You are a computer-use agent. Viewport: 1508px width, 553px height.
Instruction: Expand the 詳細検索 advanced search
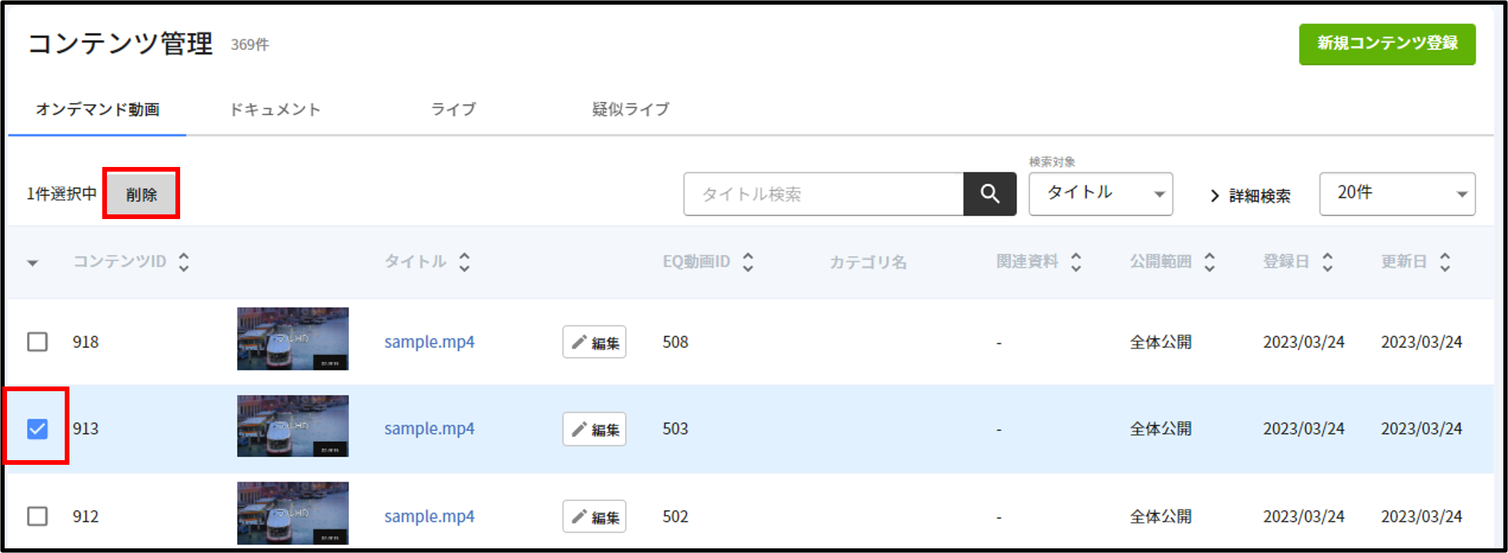[x=1250, y=196]
